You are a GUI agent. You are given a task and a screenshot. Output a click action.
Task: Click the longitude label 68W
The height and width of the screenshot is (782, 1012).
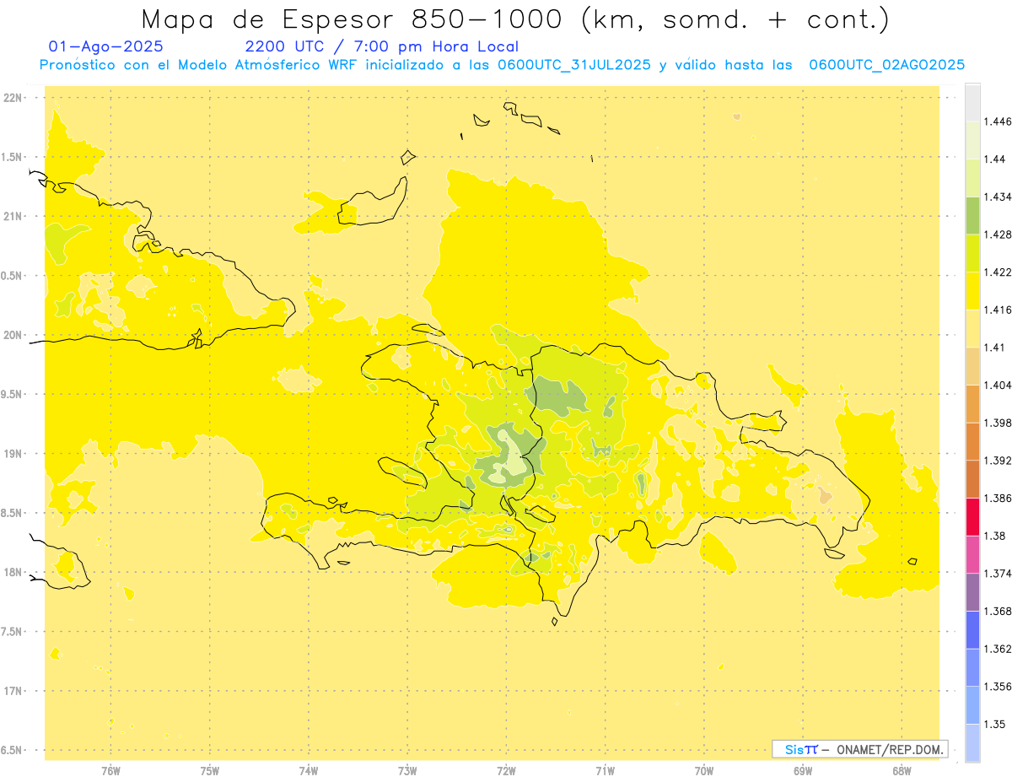click(902, 771)
